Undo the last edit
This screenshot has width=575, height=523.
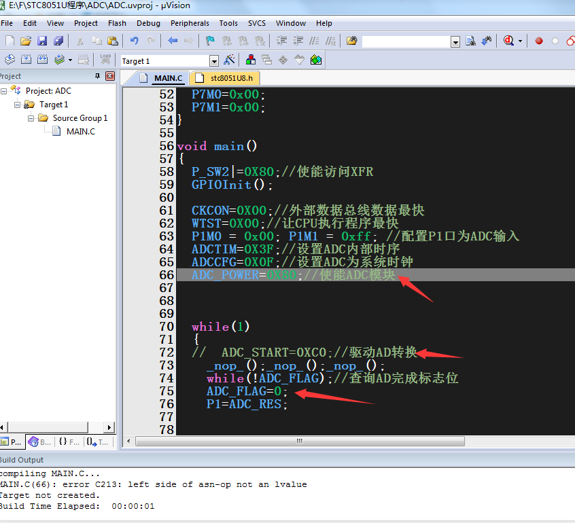pyautogui.click(x=134, y=41)
